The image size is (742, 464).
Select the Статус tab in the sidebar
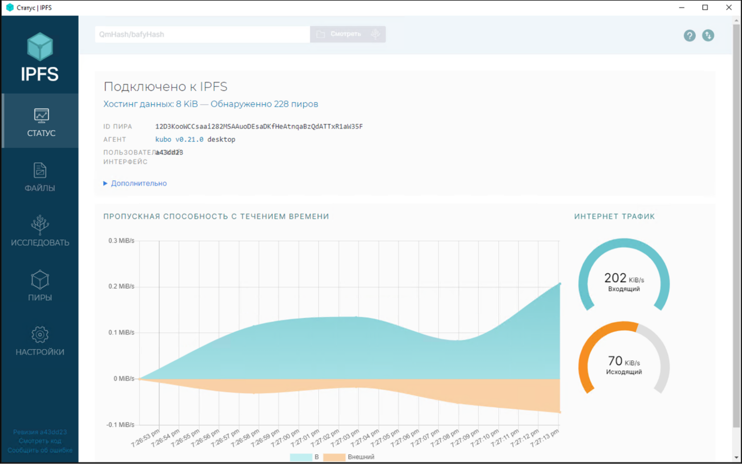pyautogui.click(x=40, y=121)
